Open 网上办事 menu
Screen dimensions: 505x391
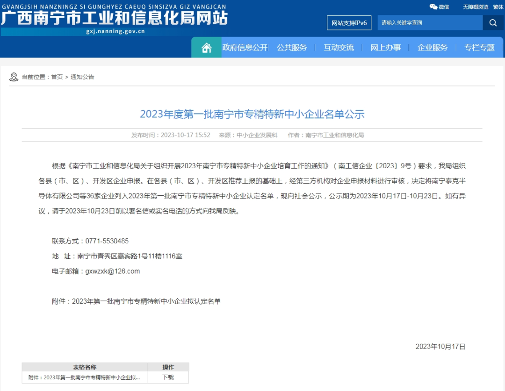(x=385, y=48)
